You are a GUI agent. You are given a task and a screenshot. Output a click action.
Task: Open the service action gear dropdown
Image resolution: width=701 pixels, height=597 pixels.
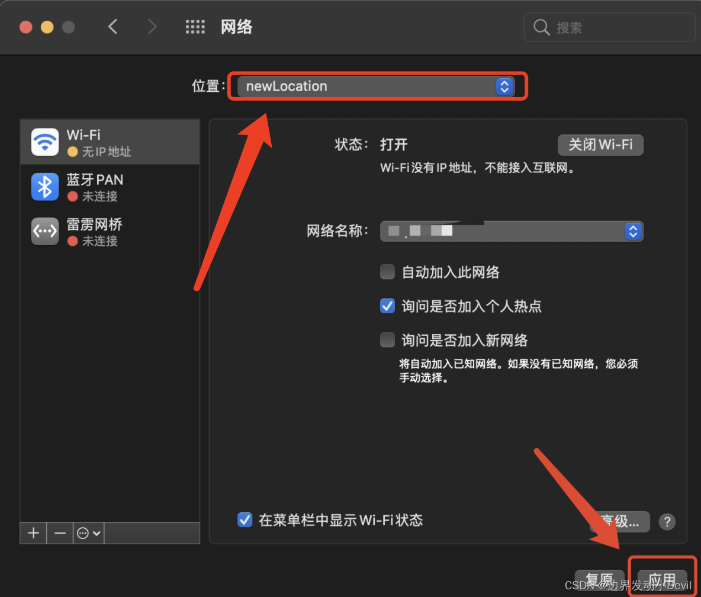pos(87,532)
